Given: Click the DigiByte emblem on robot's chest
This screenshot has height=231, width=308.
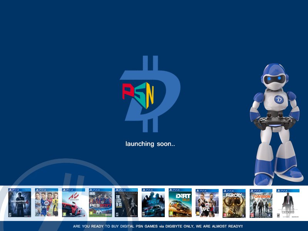Looking at the screenshot, I should [278, 100].
